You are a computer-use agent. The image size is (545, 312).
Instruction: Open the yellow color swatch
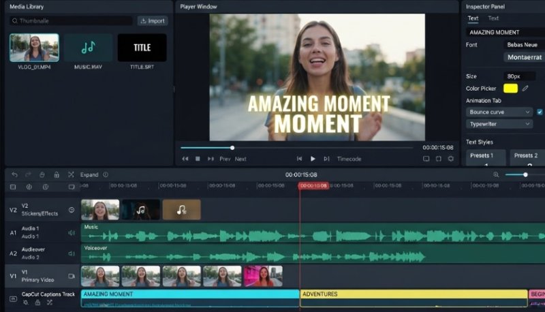click(x=510, y=89)
